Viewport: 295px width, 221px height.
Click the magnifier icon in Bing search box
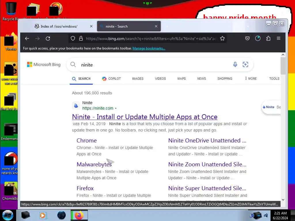tap(73, 64)
